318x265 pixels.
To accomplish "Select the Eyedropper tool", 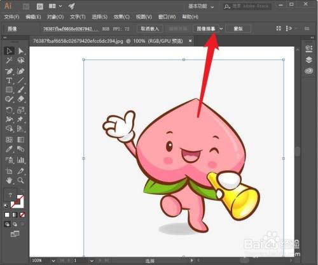I will [9, 149].
